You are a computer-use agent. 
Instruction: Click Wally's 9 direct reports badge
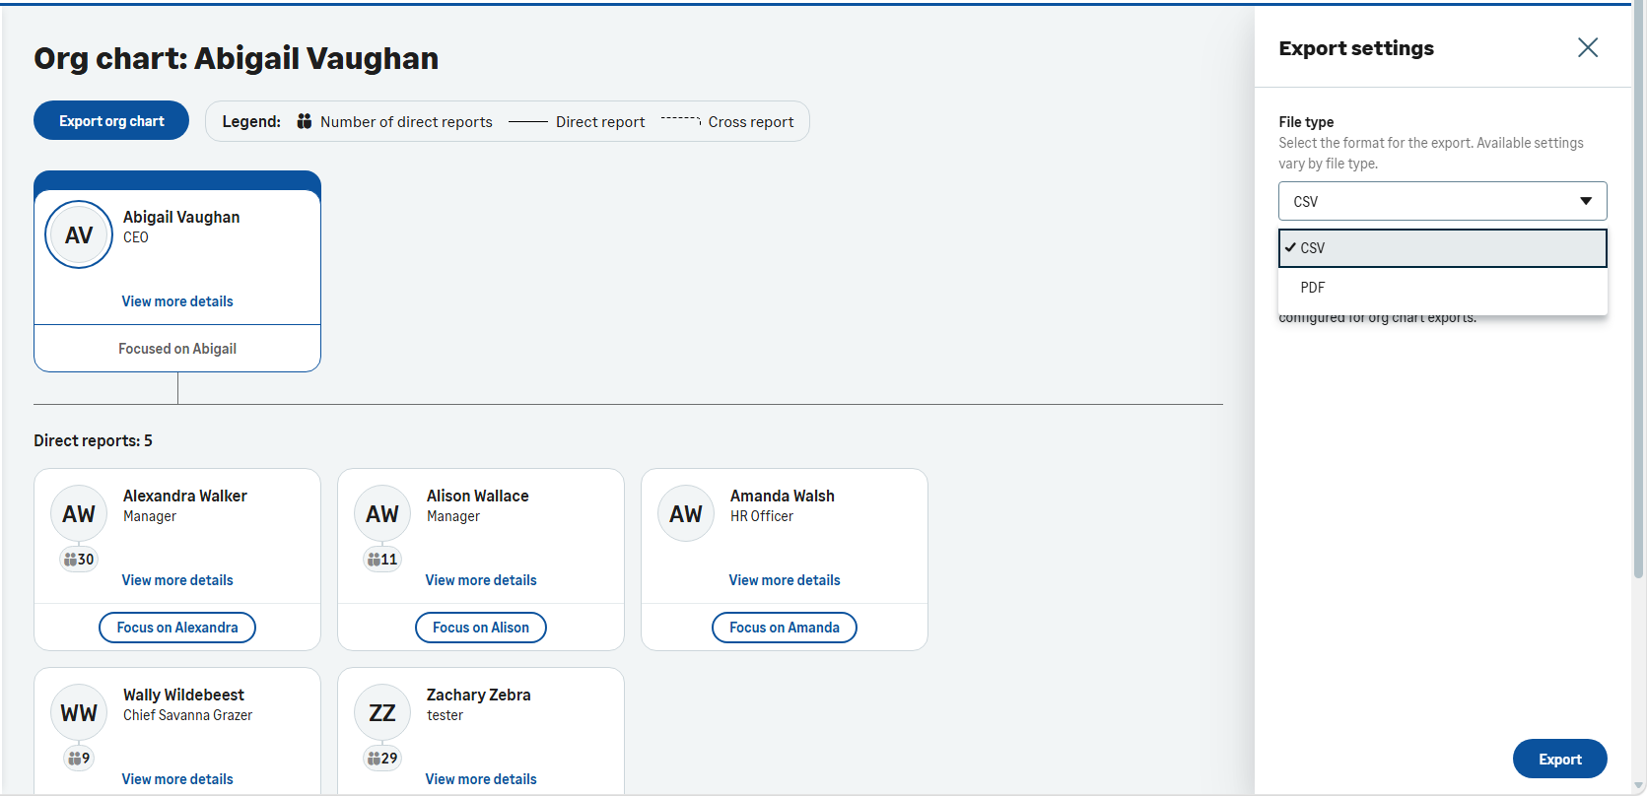click(79, 758)
